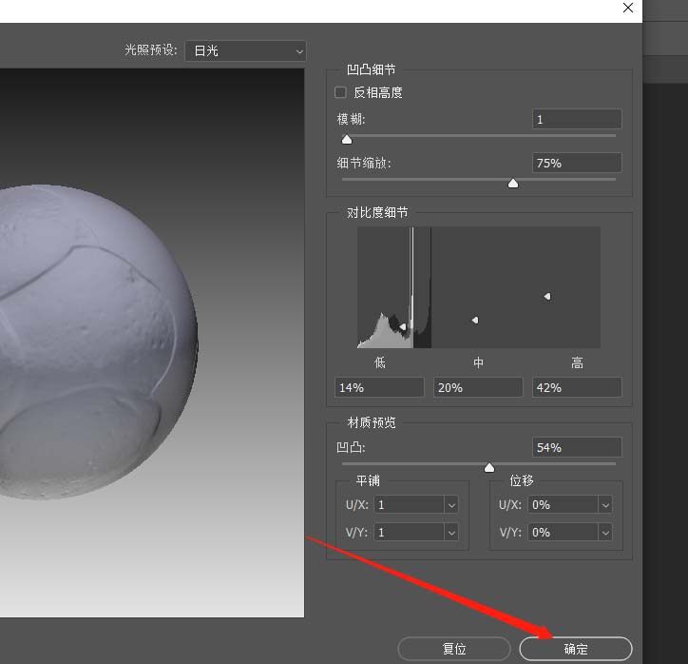
Task: Select the low contrast marker in histogram
Action: (x=403, y=326)
